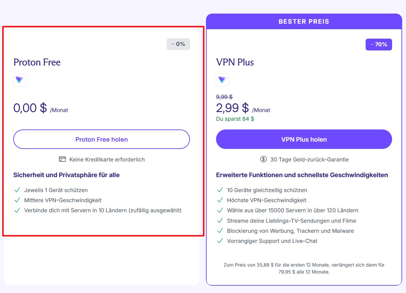406x293 pixels.
Task: Click the "VPN Plus" plan title
Action: [x=235, y=62]
